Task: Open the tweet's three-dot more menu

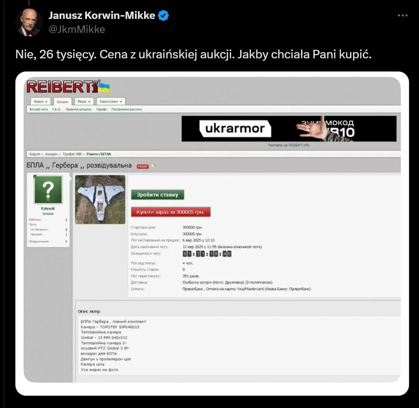Action: coord(402,15)
